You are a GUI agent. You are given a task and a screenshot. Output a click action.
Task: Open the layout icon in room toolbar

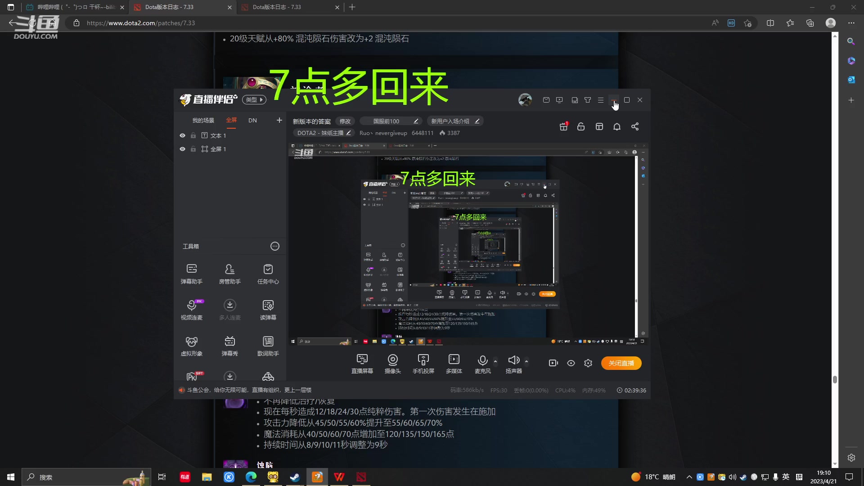[599, 126]
